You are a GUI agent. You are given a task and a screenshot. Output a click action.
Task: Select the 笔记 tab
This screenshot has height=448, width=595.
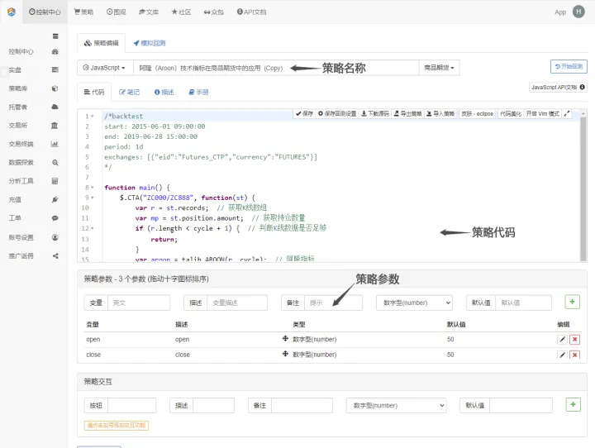(129, 92)
